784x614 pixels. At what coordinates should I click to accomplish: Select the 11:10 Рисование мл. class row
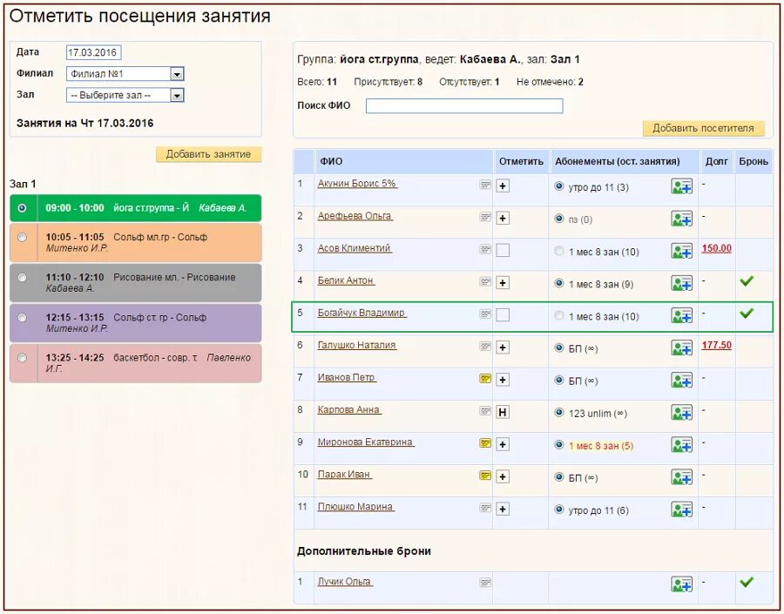(136, 282)
